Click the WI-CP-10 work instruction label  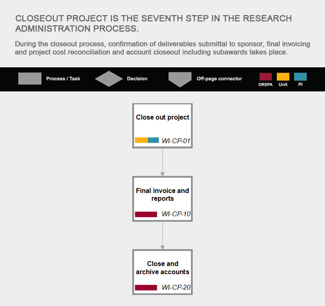click(x=176, y=214)
